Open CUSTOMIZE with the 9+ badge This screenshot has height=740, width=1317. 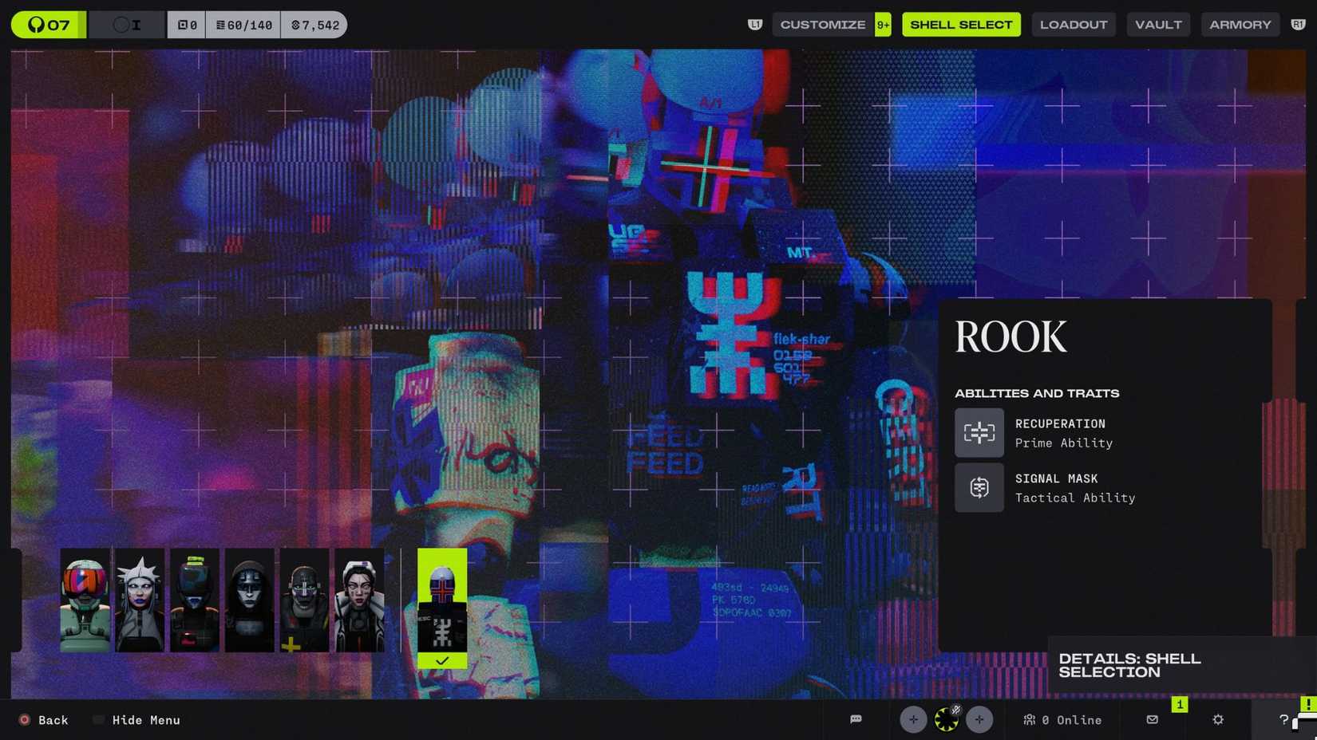tap(823, 24)
